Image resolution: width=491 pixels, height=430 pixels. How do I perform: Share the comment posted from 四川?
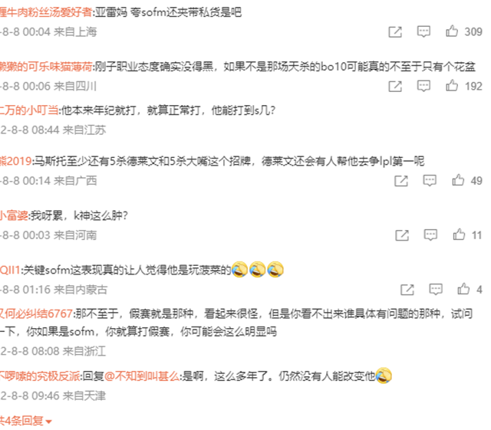click(395, 87)
